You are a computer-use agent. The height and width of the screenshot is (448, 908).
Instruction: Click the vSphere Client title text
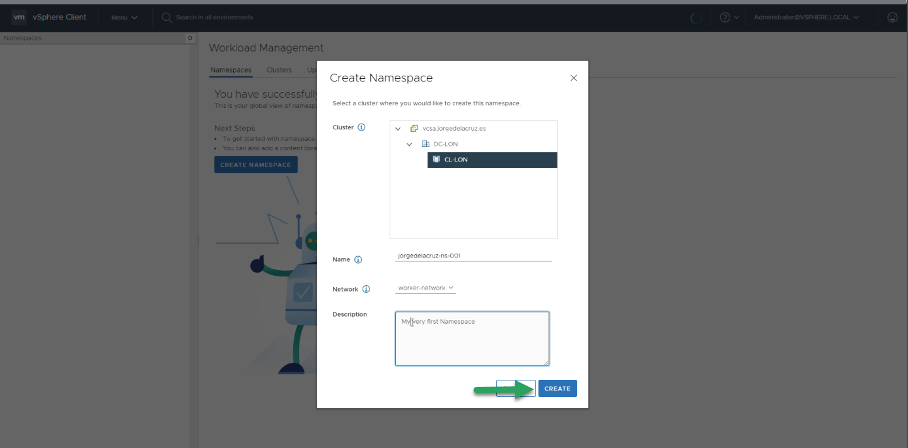(60, 17)
